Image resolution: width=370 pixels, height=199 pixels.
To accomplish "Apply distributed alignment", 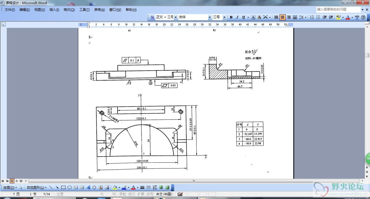I will pyautogui.click(x=295, y=17).
